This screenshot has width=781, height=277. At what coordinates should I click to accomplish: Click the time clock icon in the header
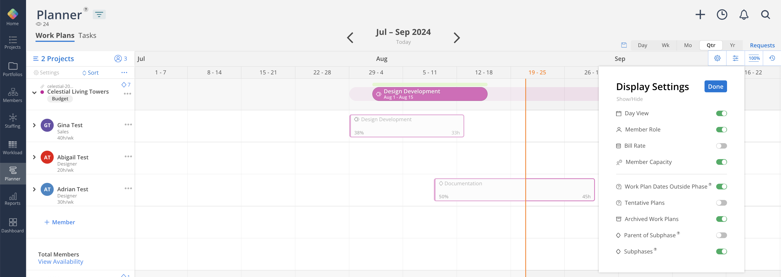pos(722,14)
